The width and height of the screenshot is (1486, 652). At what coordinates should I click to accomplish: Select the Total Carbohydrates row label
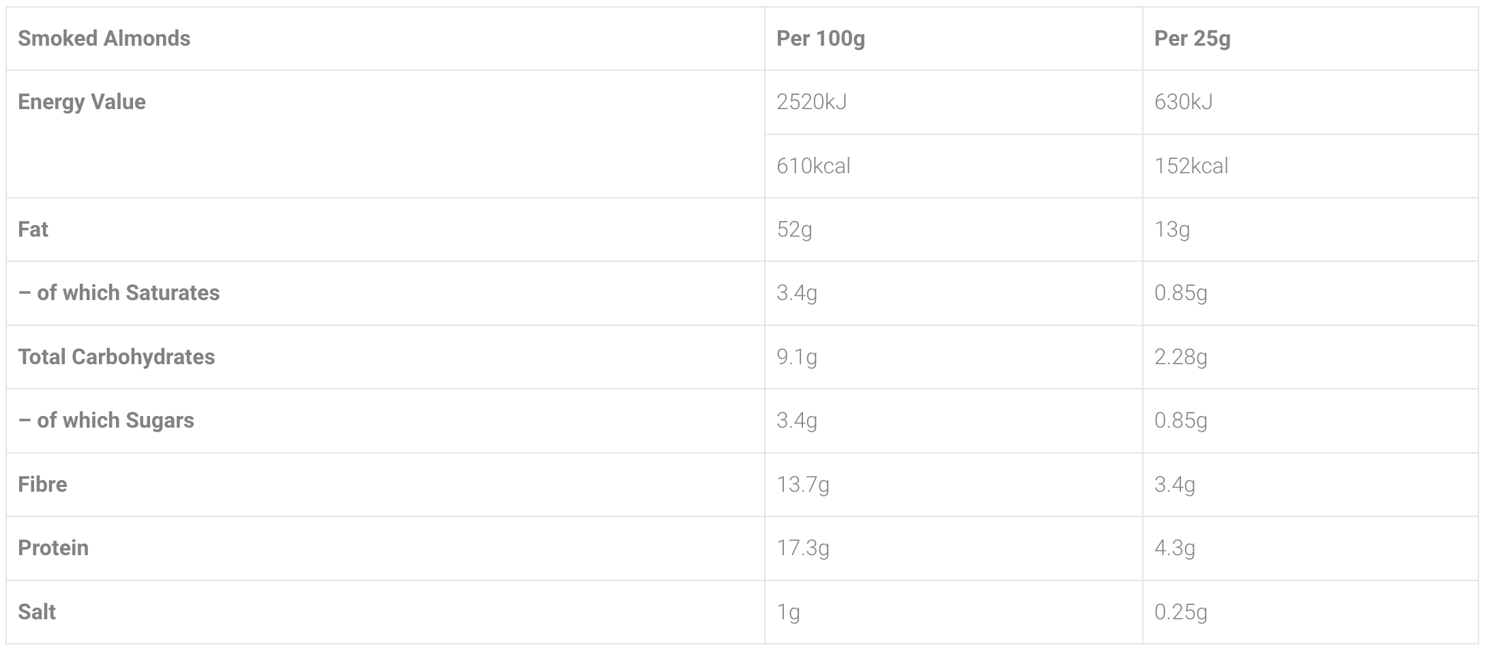pos(116,357)
